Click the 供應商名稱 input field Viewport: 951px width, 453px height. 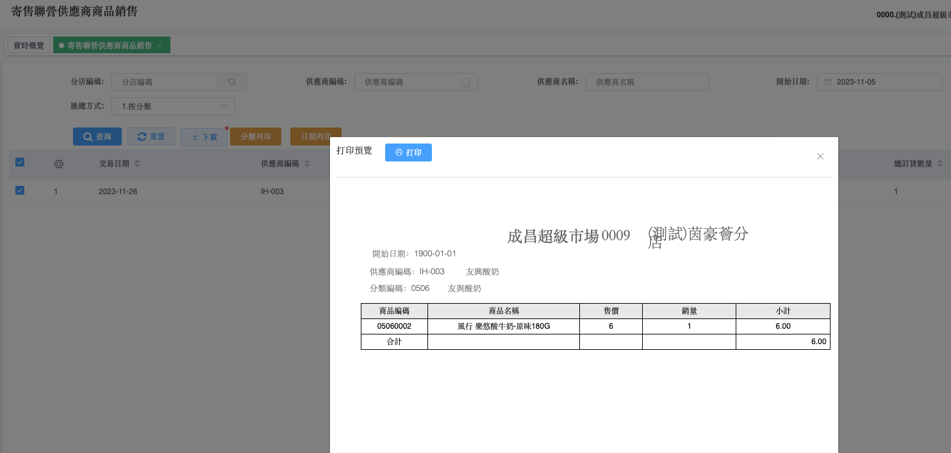tap(647, 82)
